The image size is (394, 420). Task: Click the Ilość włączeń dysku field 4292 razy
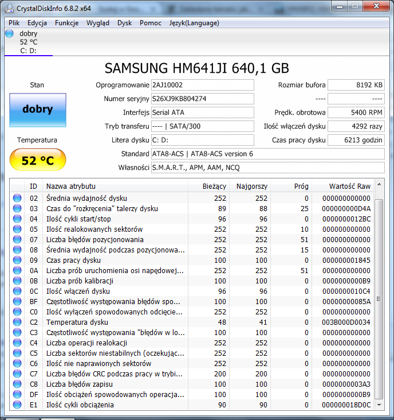[356, 126]
